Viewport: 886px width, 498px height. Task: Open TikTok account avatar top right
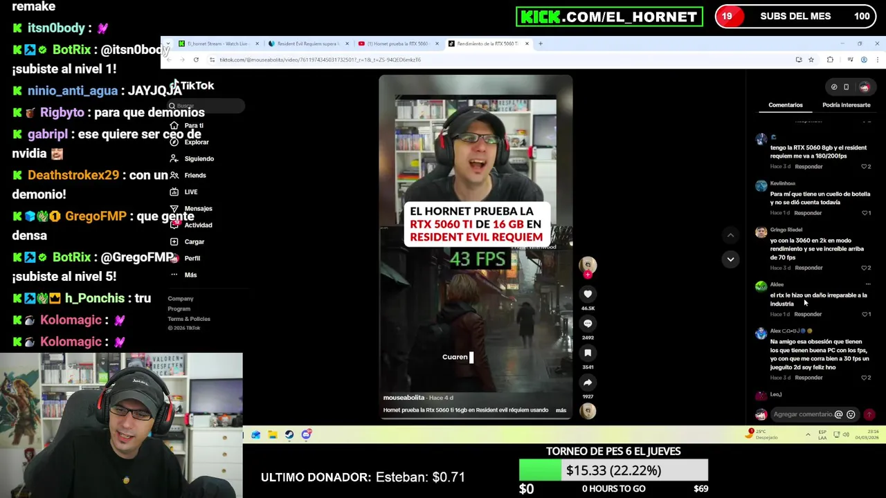point(865,87)
